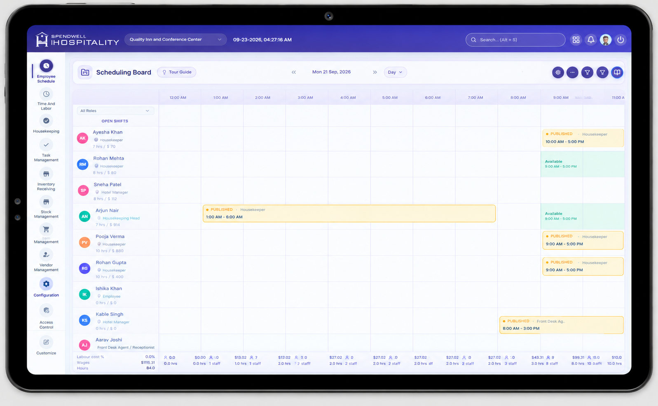
Task: Click the notifications bell icon
Action: [591, 40]
